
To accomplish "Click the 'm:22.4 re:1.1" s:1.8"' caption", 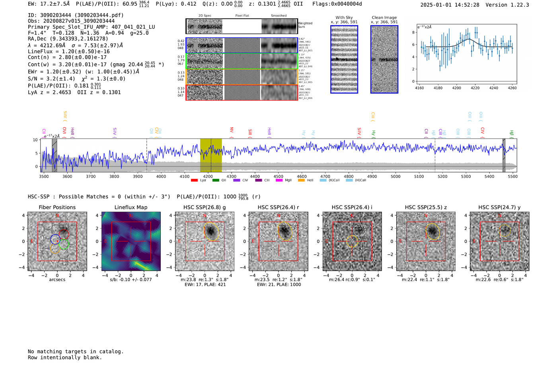I will tap(426, 280).
